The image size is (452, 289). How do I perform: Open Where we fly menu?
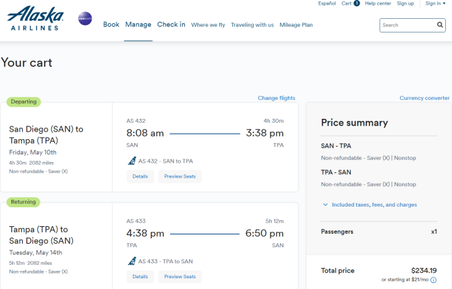(208, 25)
